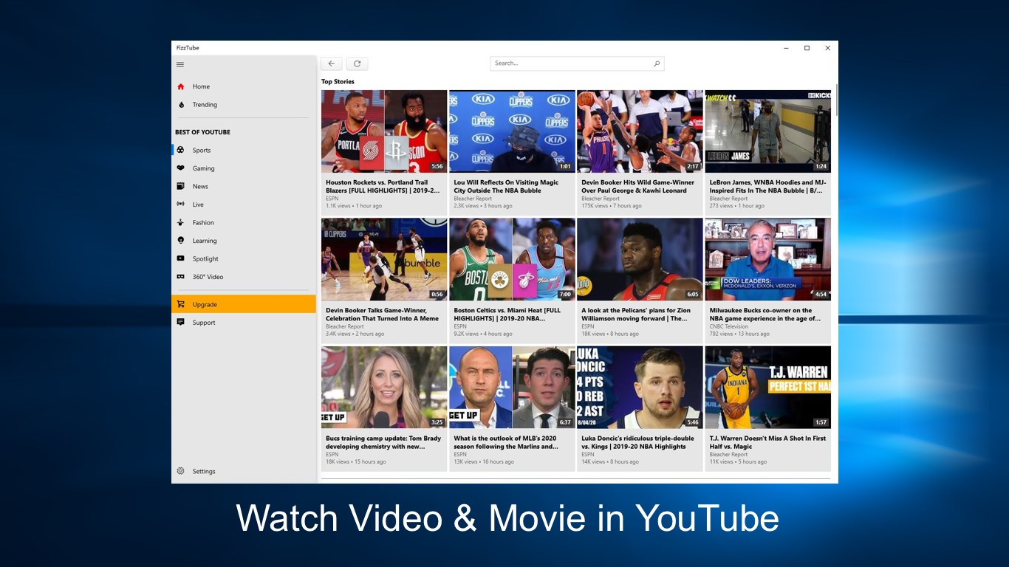This screenshot has height=567, width=1009.
Task: Focus the Search text field
Action: pos(577,63)
